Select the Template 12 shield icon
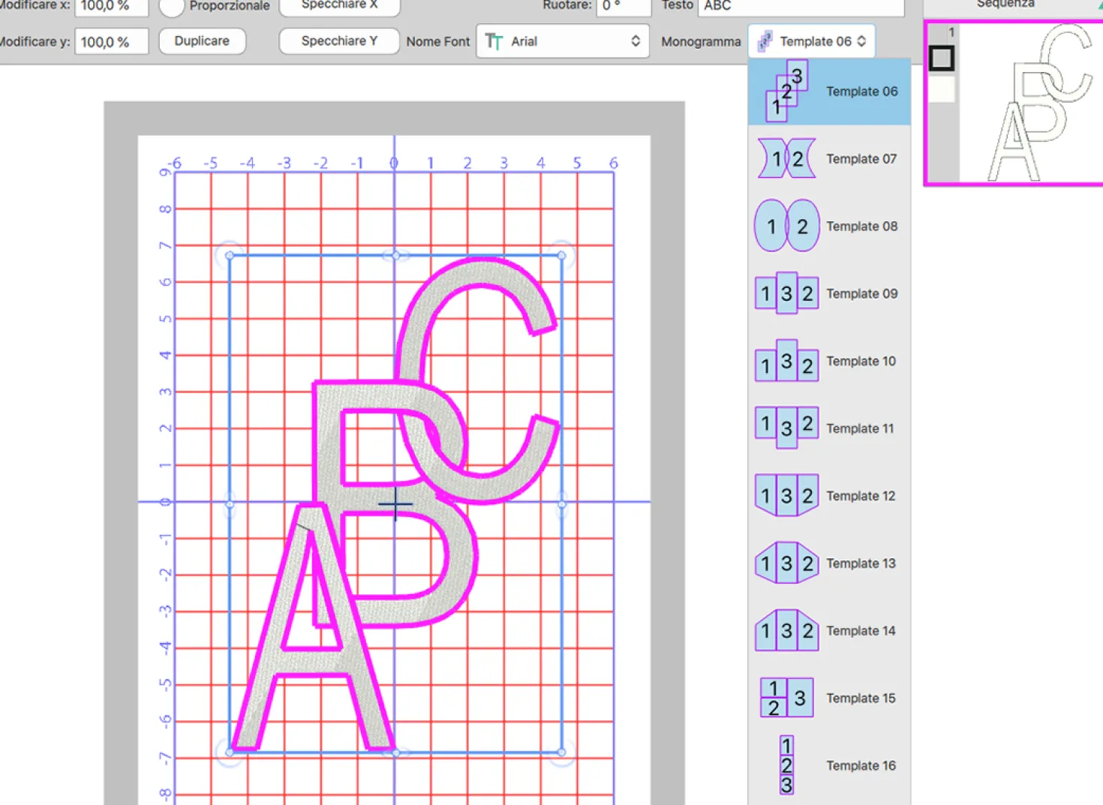Viewport: 1103px width, 805px height. 786,495
